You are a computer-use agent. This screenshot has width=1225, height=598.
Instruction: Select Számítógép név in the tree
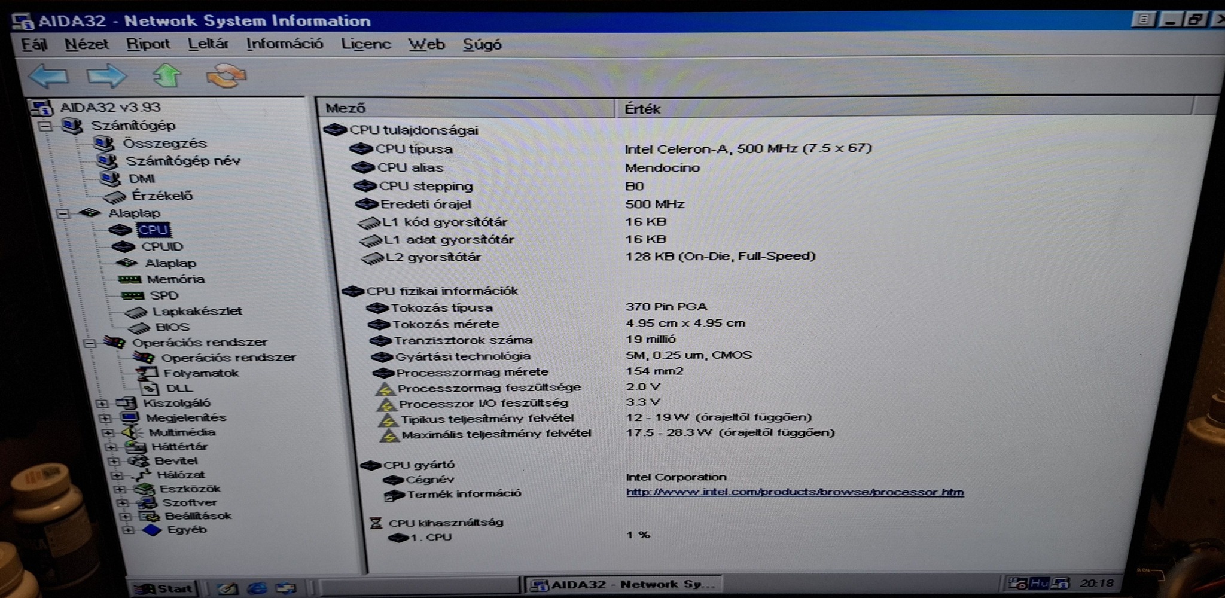pos(183,161)
